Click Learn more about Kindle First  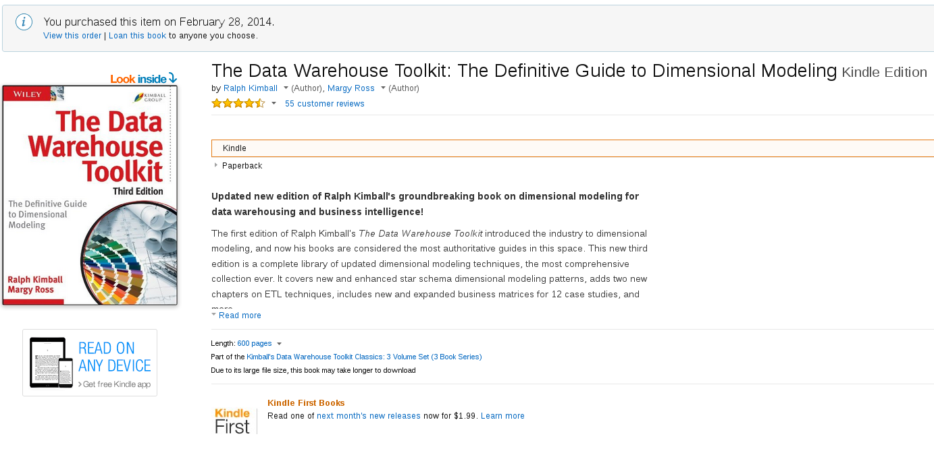(x=502, y=416)
